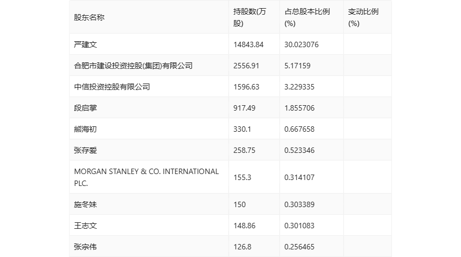The image size is (461, 257).
Task: Click the 股东名称 column header
Action: coord(89,17)
